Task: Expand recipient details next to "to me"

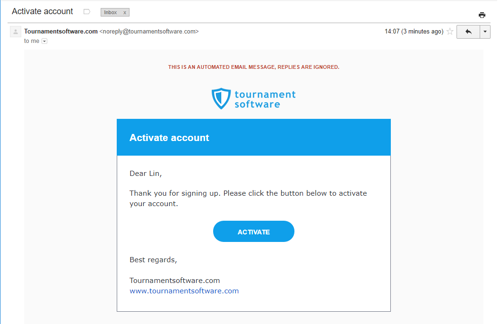Action: [44, 42]
